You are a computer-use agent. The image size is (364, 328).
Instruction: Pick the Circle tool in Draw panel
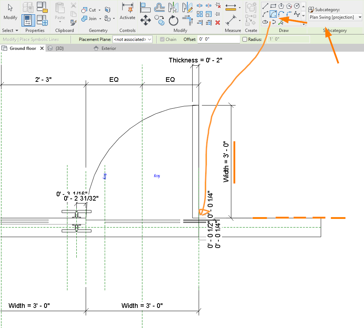click(x=297, y=6)
